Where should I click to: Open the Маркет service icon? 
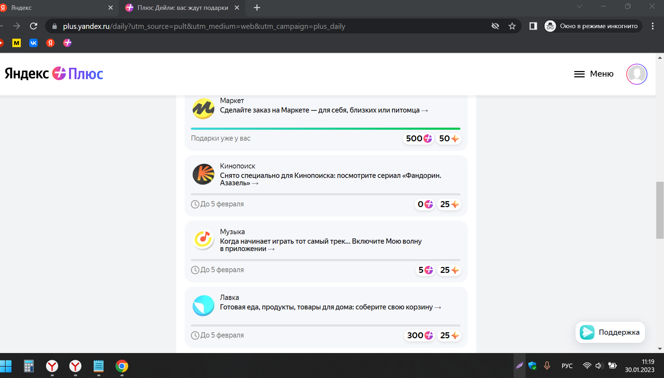coord(203,109)
